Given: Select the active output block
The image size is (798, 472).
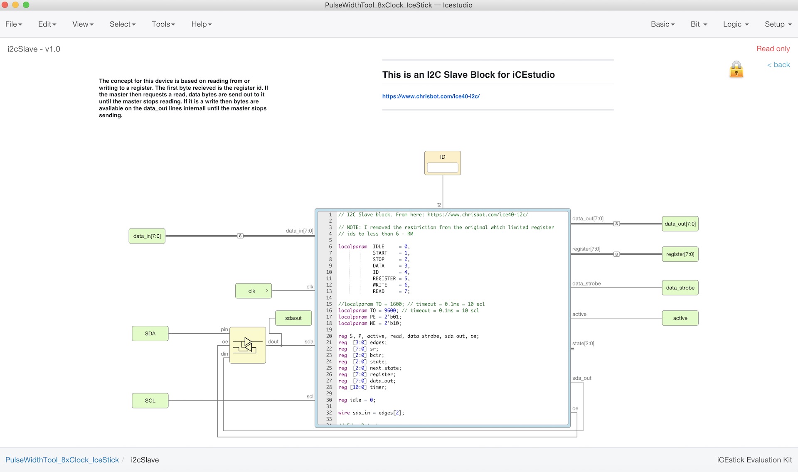Looking at the screenshot, I should tap(680, 318).
